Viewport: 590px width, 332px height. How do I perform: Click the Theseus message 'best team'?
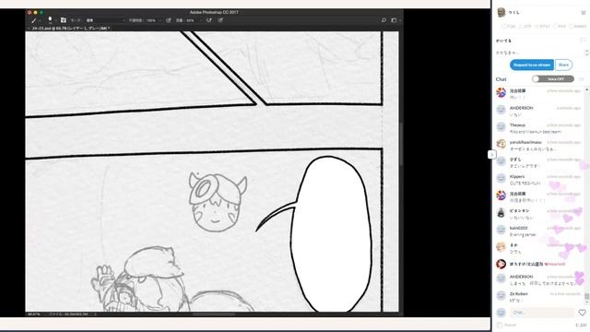536,132
